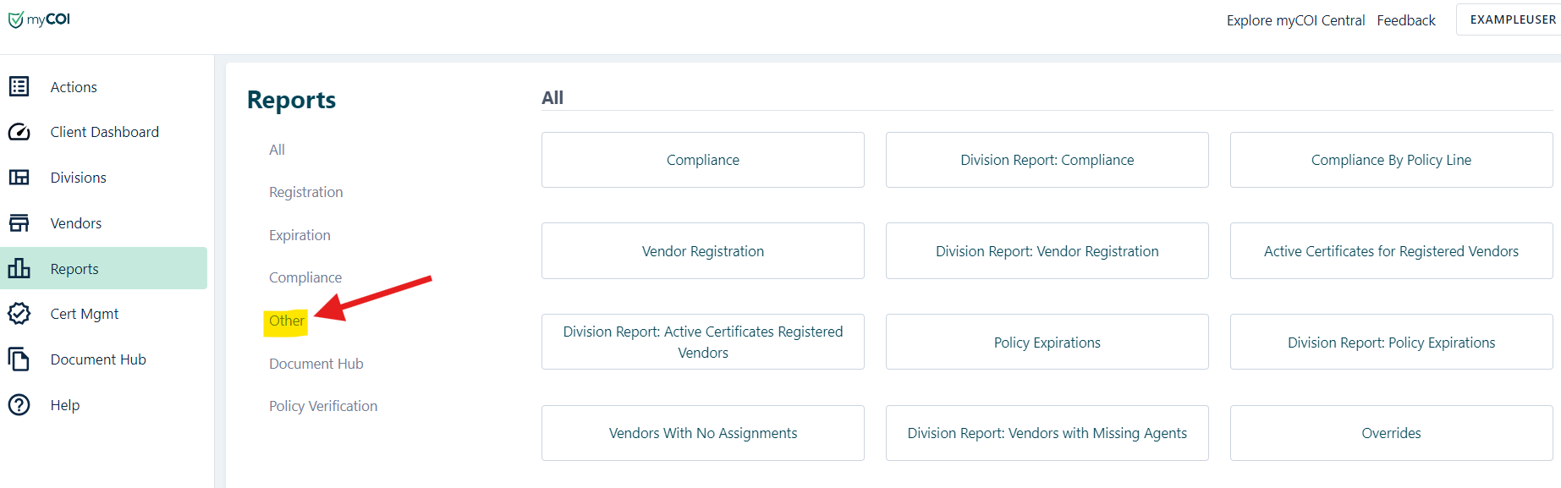
Task: Open Client Dashboard gauge icon
Action: [x=19, y=132]
